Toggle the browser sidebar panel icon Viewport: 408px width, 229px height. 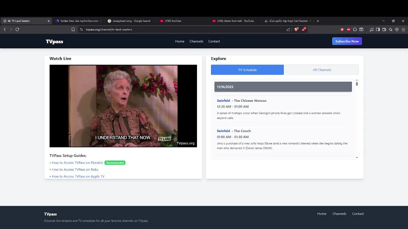coord(378,29)
